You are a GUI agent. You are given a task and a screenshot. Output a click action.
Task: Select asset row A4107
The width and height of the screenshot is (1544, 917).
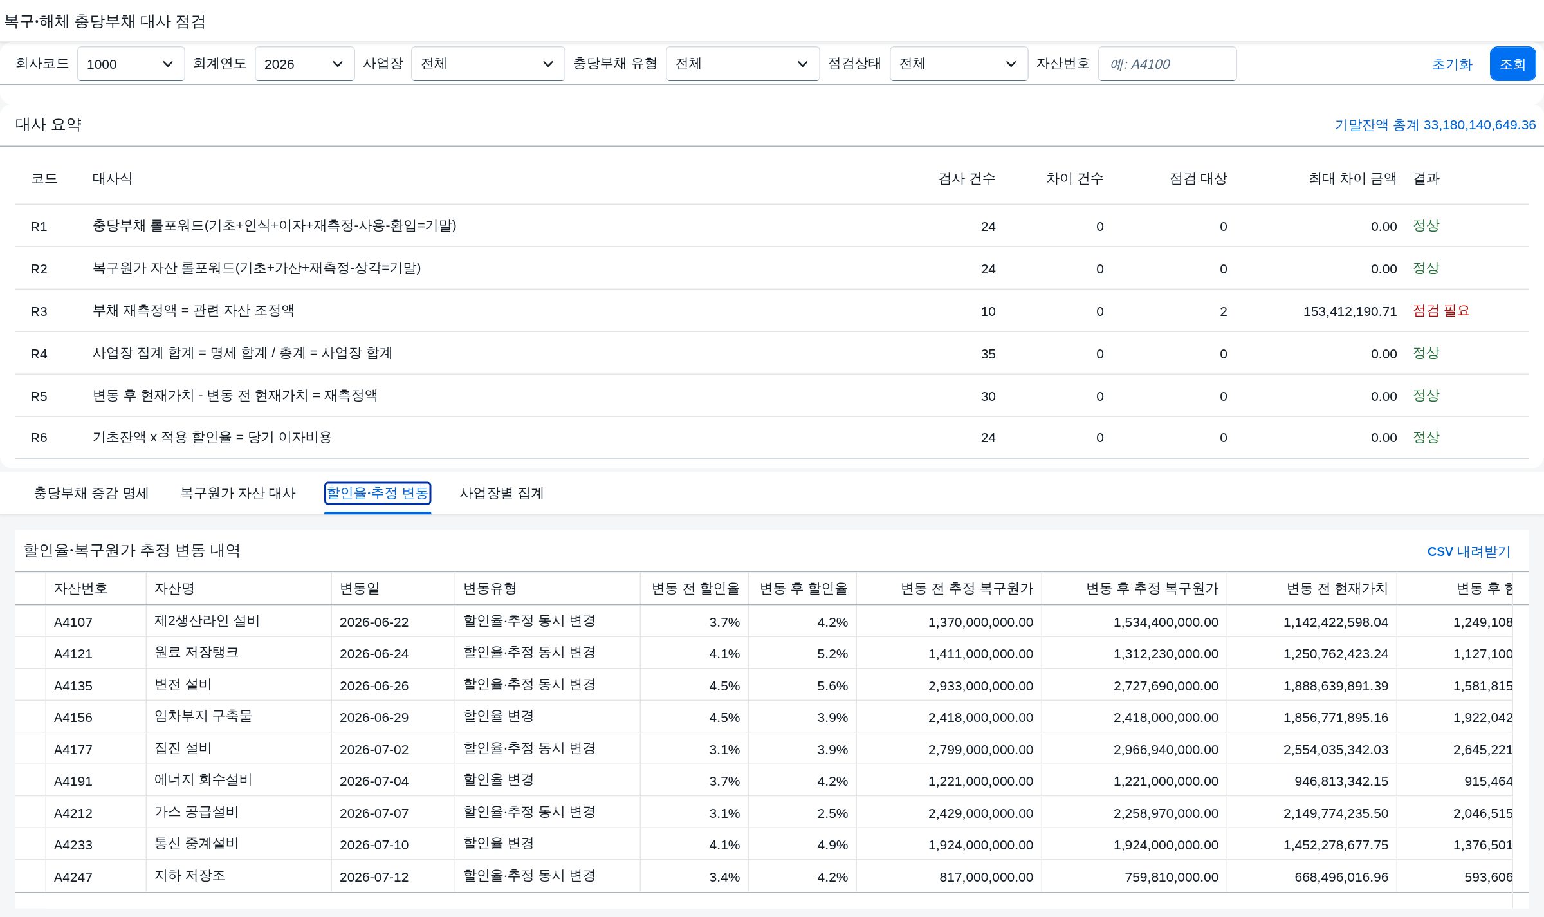764,622
